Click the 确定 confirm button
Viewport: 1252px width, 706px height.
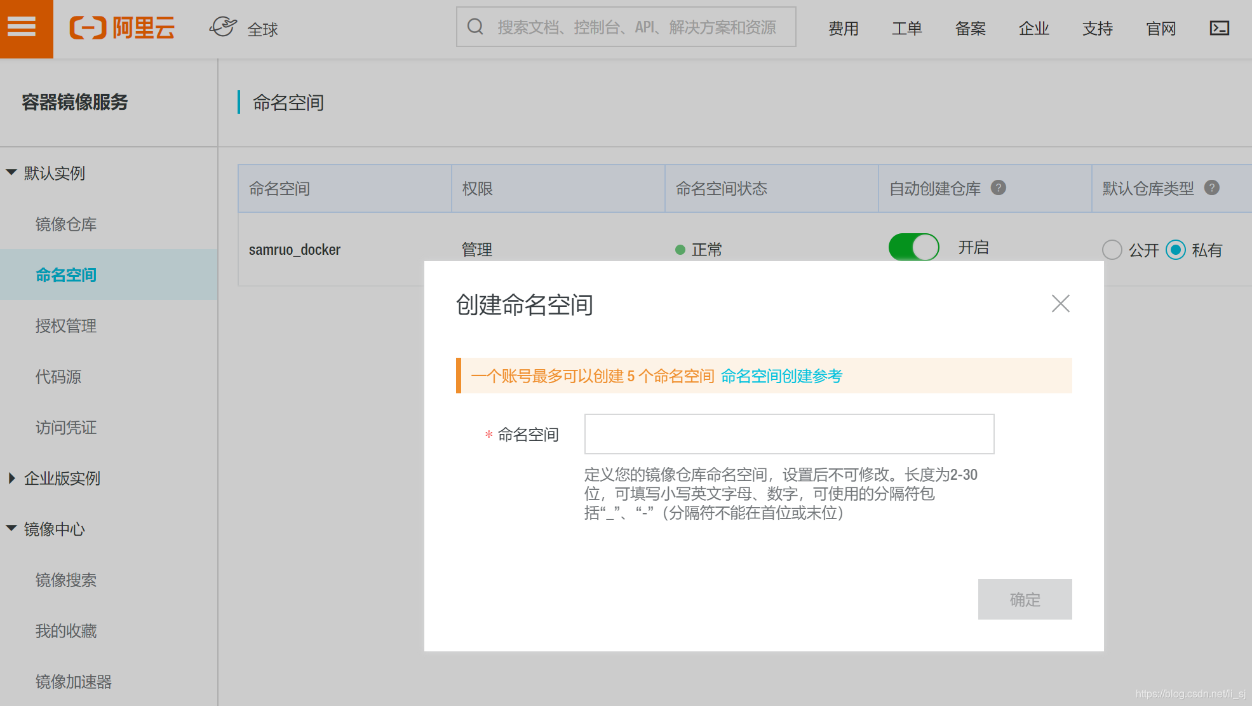(x=1025, y=599)
